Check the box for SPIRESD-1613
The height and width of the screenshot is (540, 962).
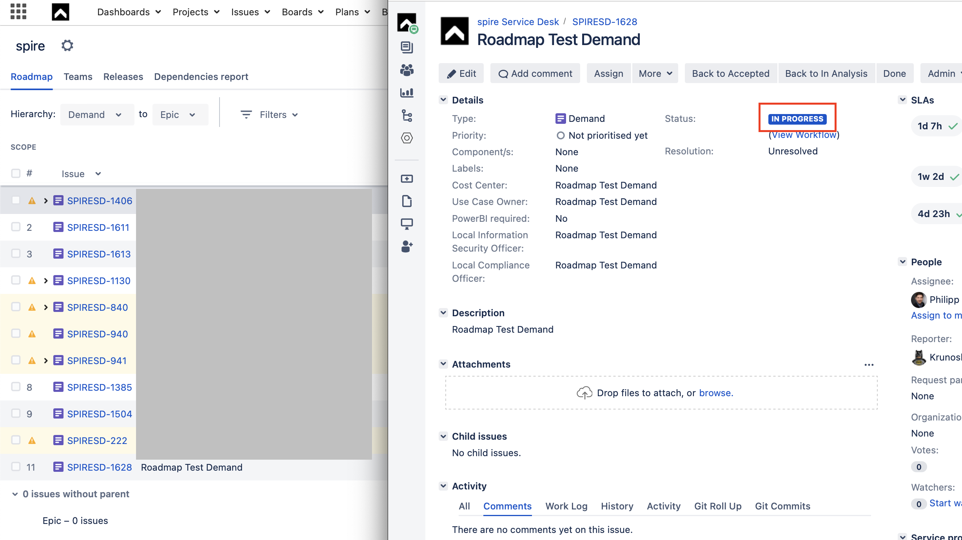(16, 254)
